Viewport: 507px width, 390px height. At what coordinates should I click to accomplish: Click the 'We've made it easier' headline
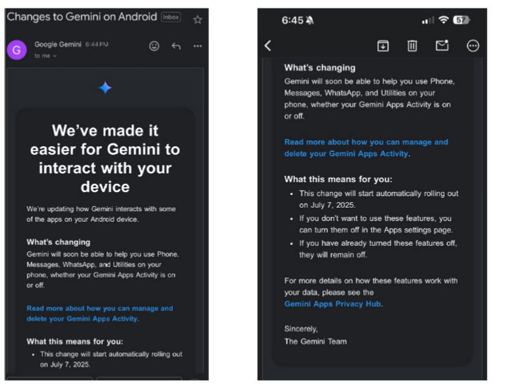105,158
